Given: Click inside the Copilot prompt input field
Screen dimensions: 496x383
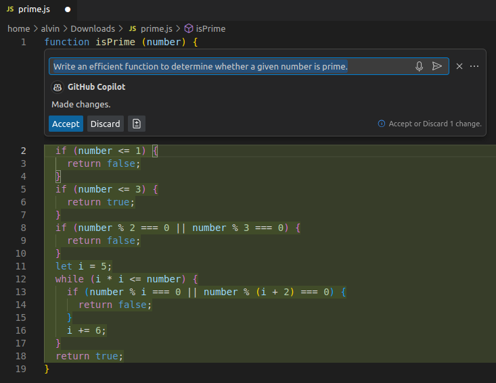Looking at the screenshot, I should 230,66.
